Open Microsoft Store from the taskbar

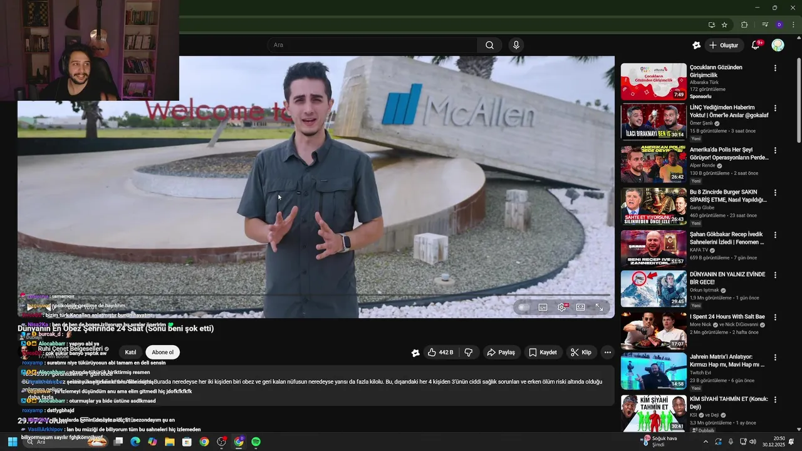click(187, 442)
